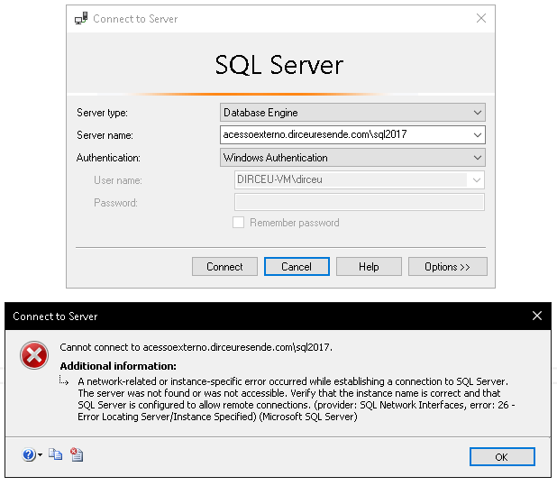The image size is (557, 486).
Task: Show technical details icon in error dialog
Action: coord(77,455)
